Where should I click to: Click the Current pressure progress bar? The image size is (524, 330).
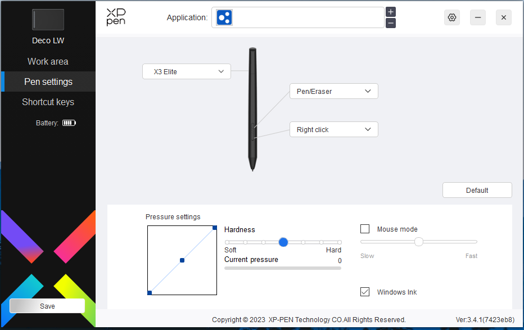pyautogui.click(x=283, y=268)
